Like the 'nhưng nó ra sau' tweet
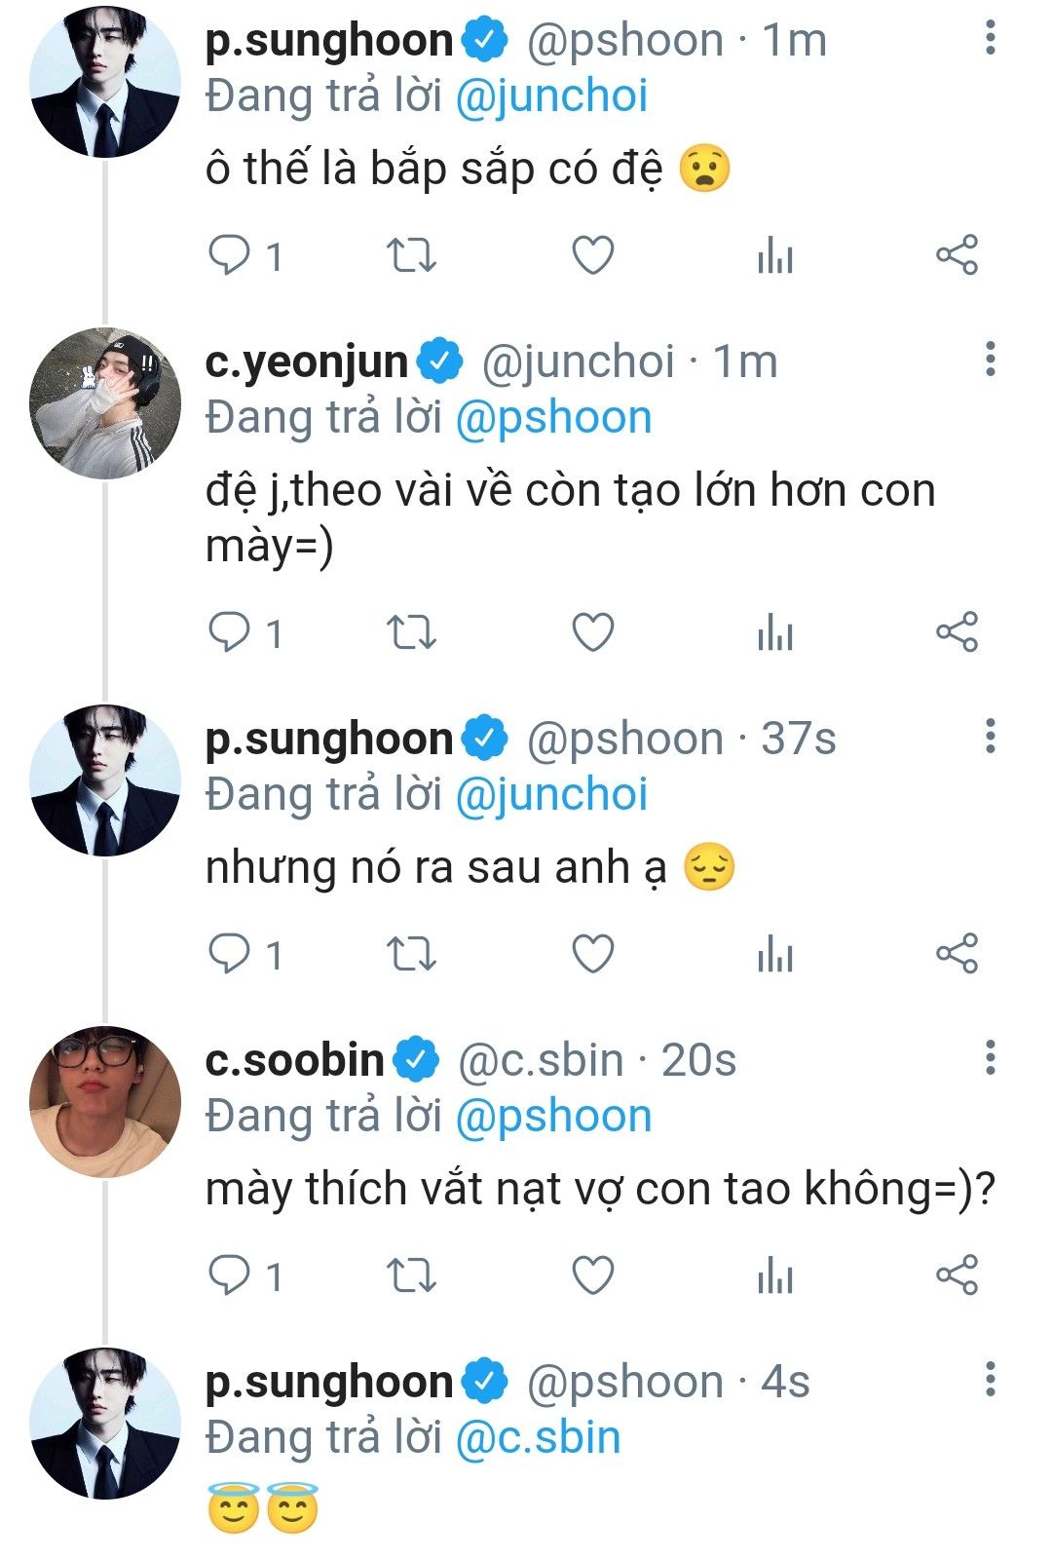Screen dimensions: 1052x1560 coord(592,953)
